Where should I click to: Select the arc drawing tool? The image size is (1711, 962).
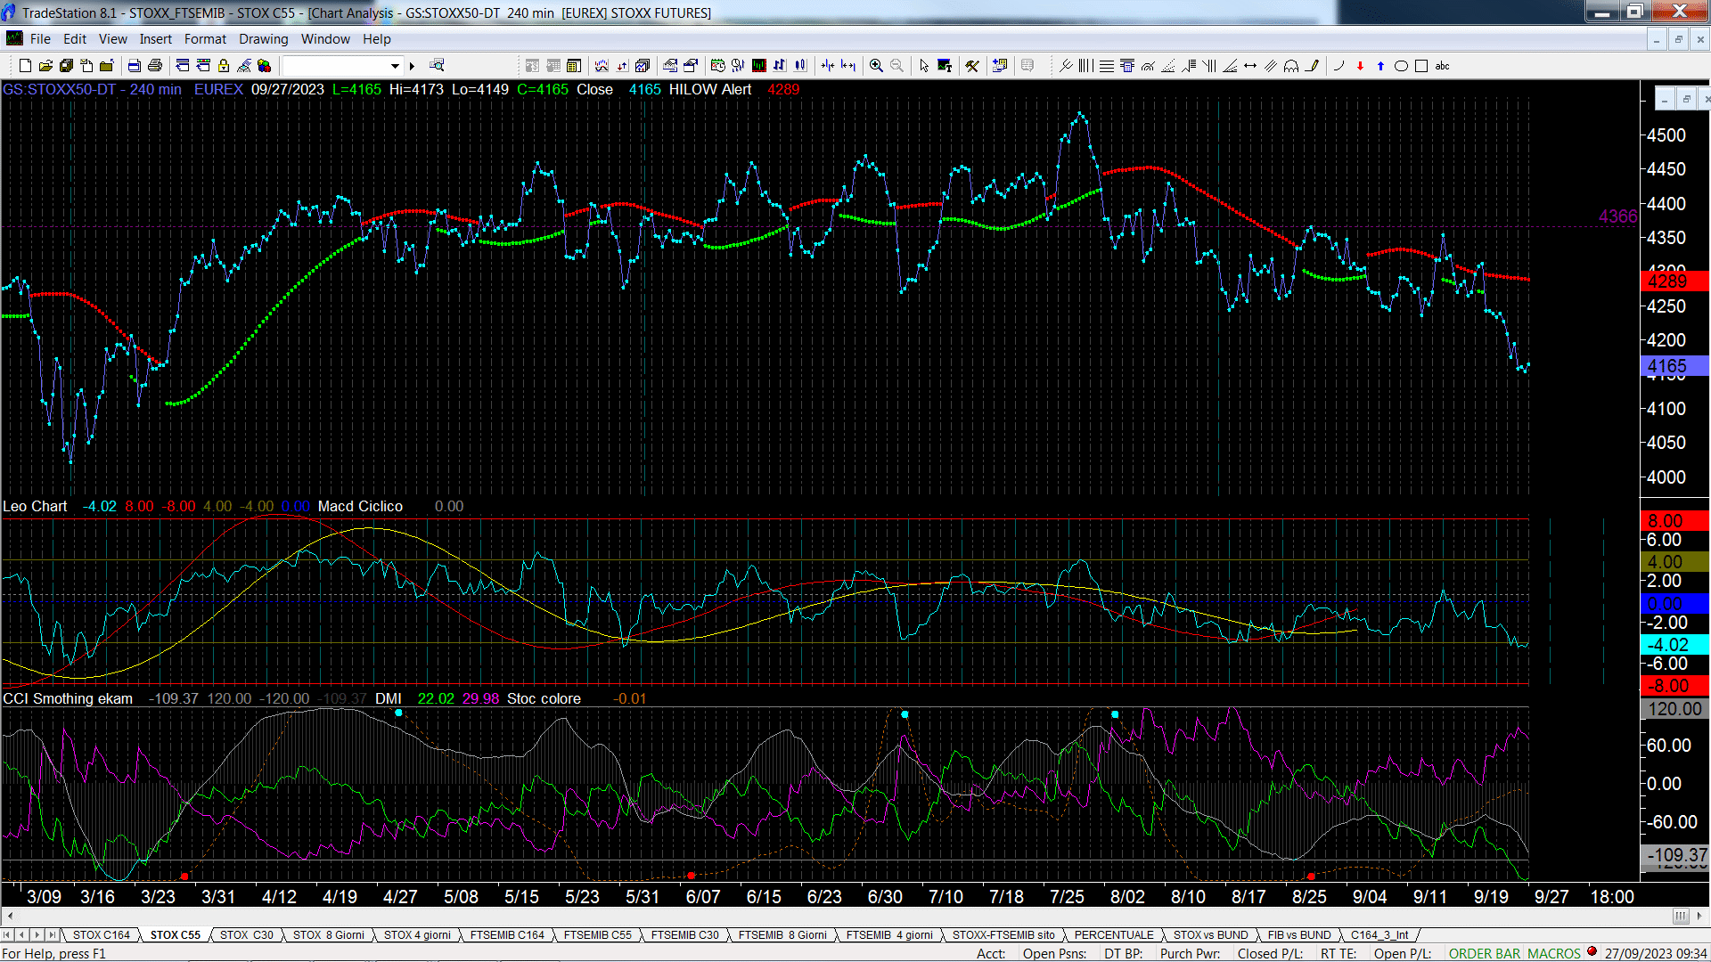(1339, 66)
